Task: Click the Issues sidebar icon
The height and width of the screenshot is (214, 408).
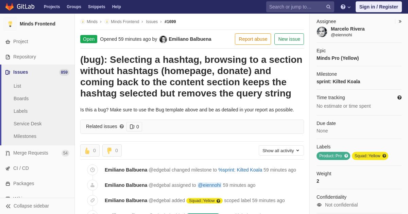Action: pos(8,72)
